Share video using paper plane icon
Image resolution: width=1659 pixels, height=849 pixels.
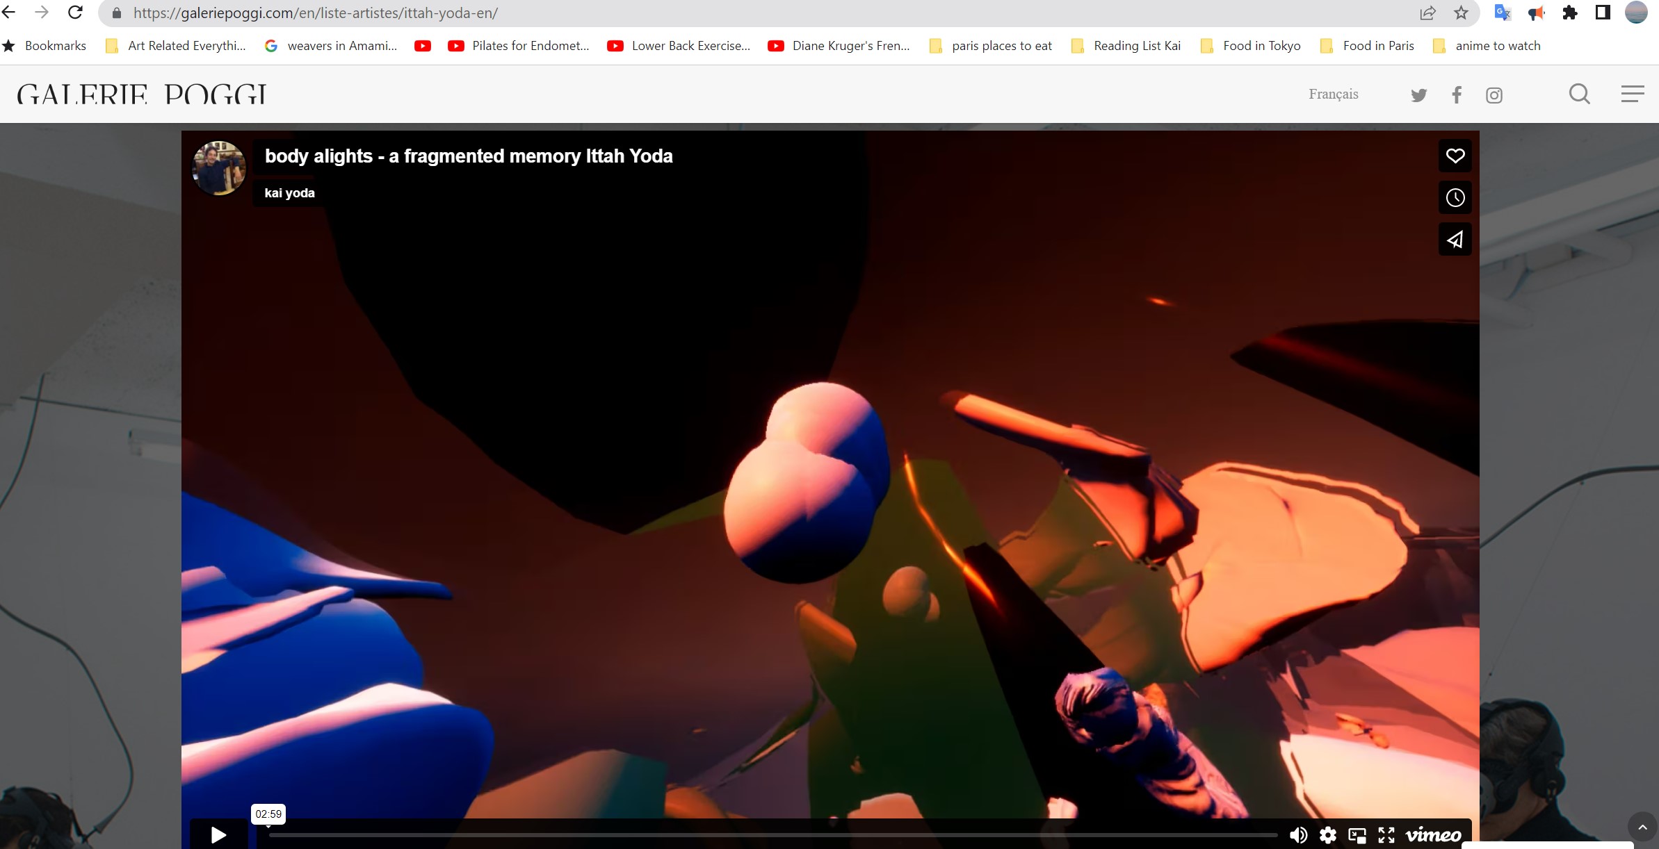click(x=1455, y=239)
